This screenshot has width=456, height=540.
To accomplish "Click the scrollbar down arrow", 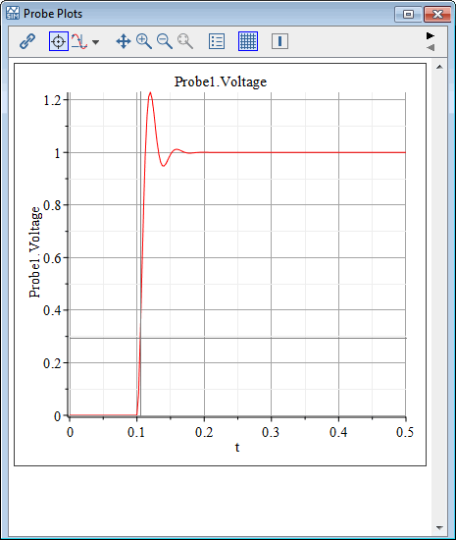I will point(439,527).
